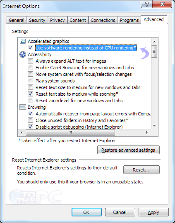Enable Always expand ALT text for images

(30, 61)
